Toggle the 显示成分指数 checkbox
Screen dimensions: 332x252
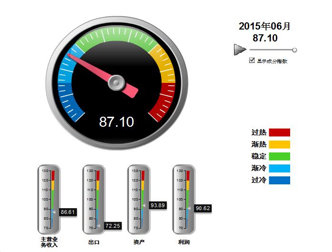252,60
